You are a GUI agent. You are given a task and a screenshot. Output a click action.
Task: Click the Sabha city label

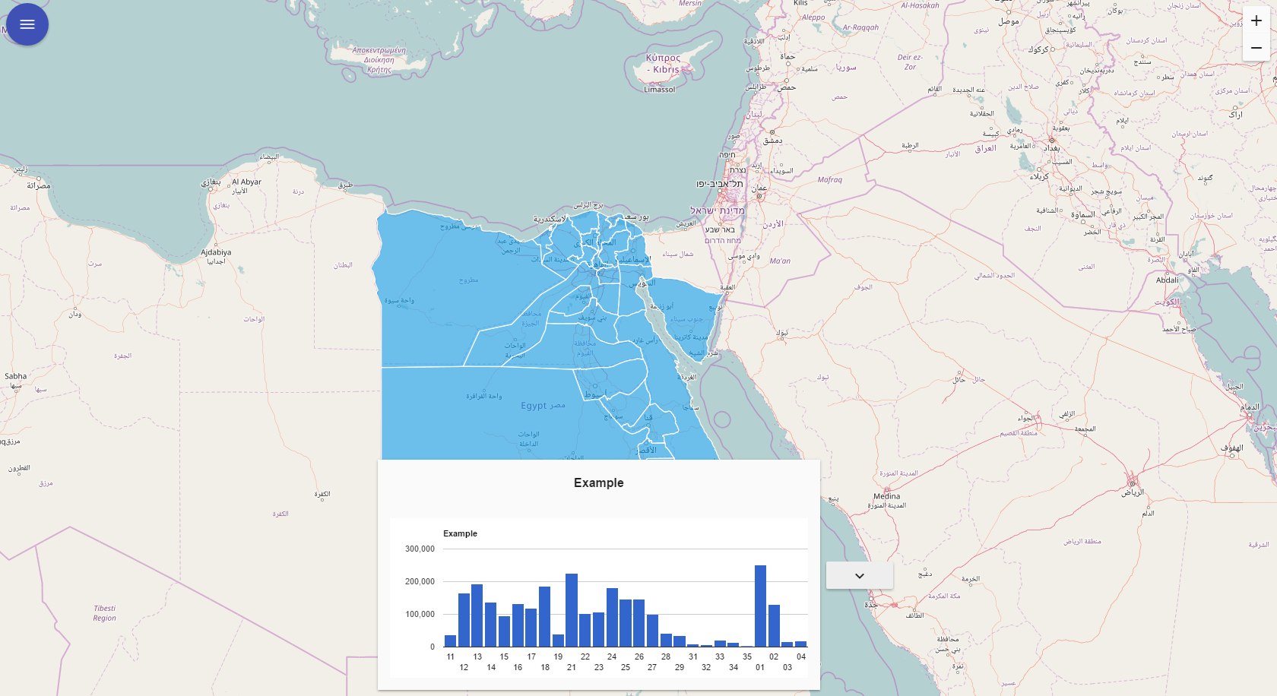[15, 376]
